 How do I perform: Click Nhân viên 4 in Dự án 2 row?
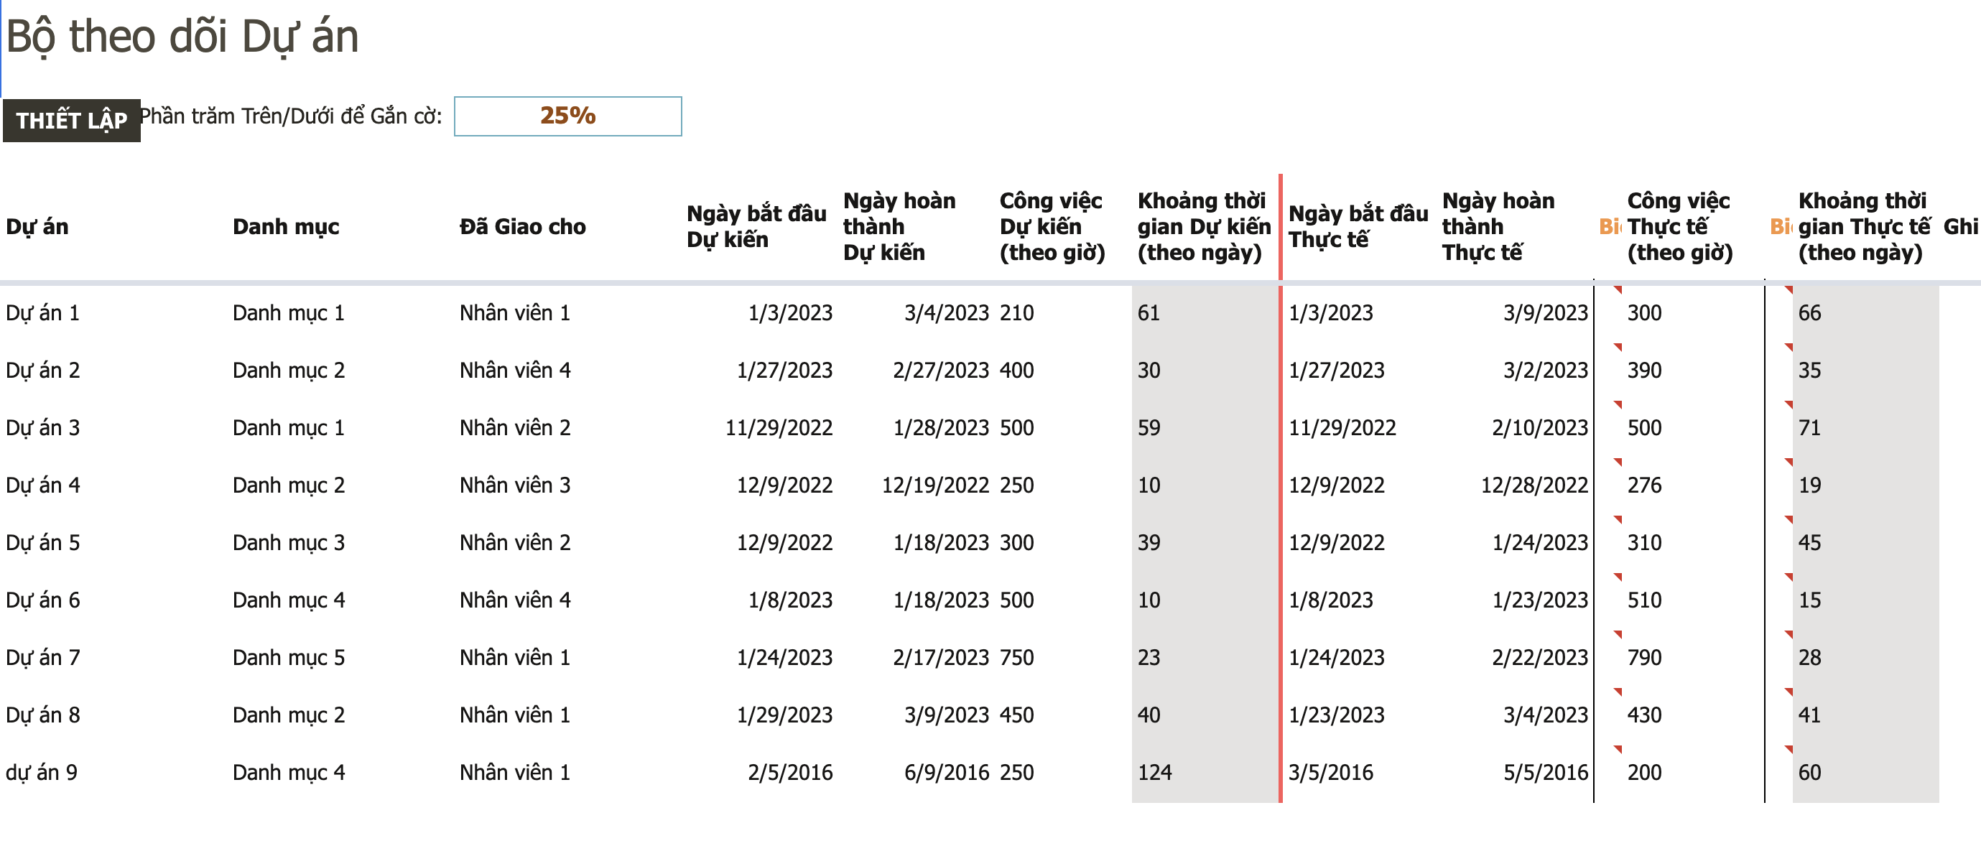click(x=515, y=371)
